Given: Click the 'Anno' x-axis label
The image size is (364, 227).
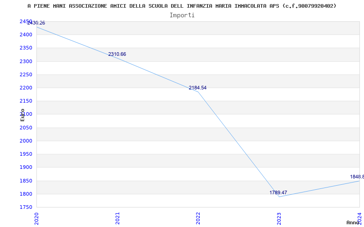Looking at the screenshot, I should (353, 222).
